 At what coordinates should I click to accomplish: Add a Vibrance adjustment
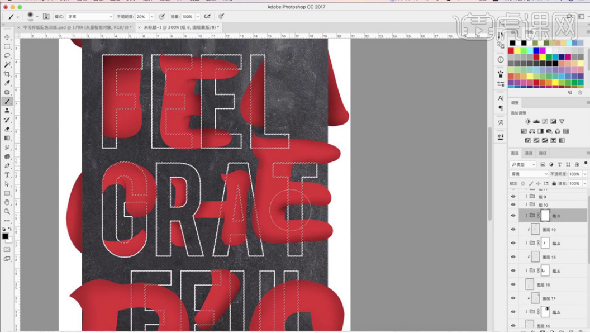coord(562,122)
